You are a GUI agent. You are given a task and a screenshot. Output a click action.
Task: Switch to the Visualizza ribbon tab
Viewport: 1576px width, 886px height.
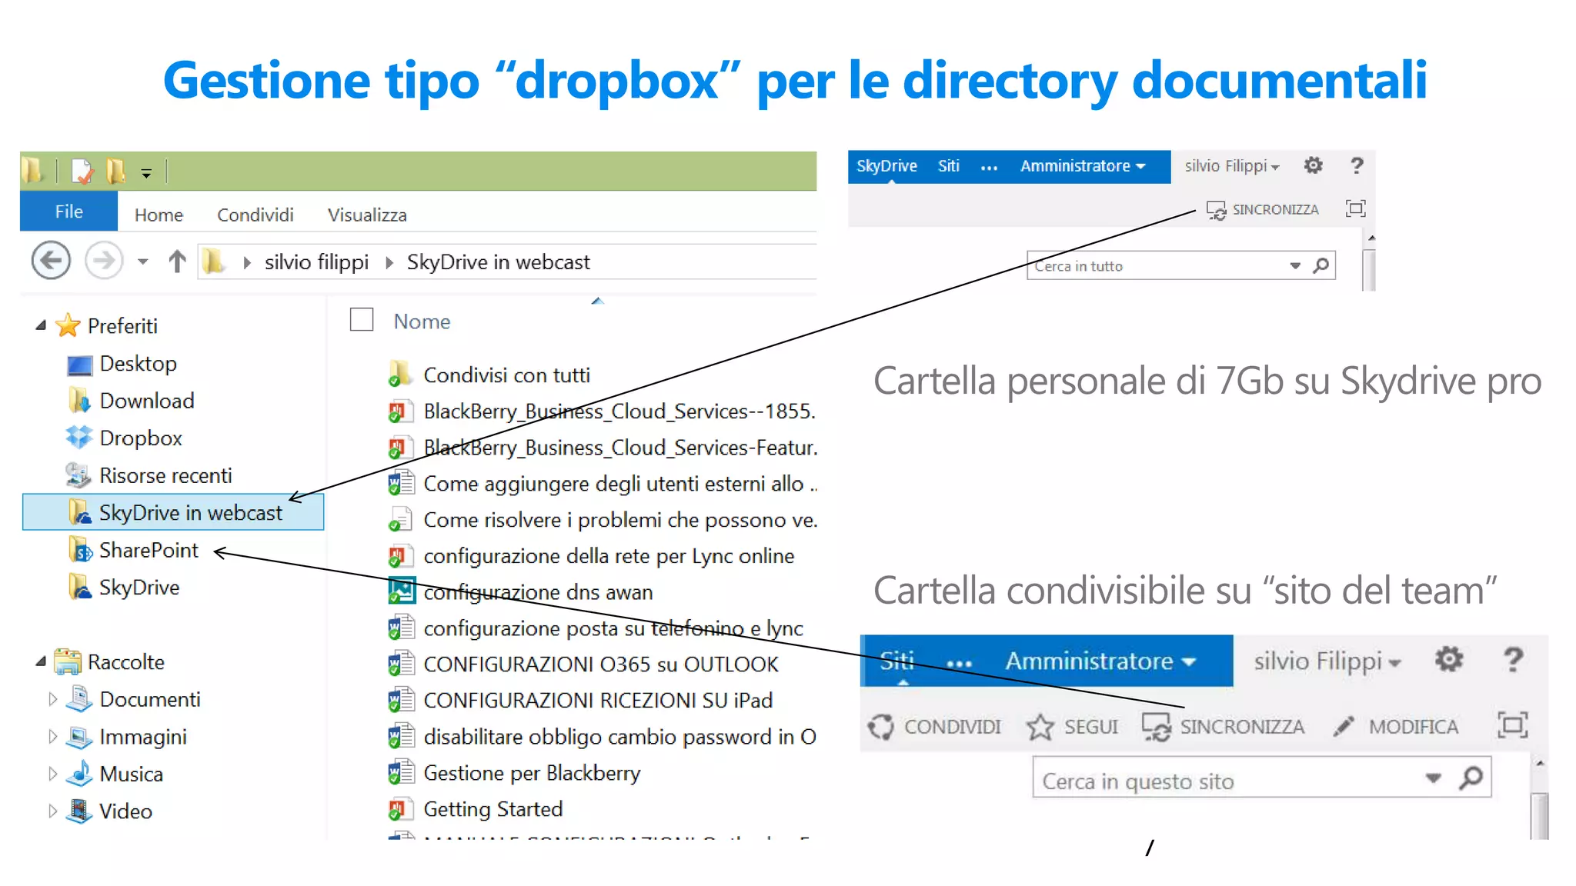367,215
